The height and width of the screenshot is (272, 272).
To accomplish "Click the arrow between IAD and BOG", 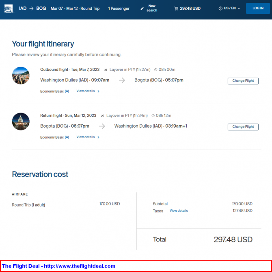I will 31,9.
